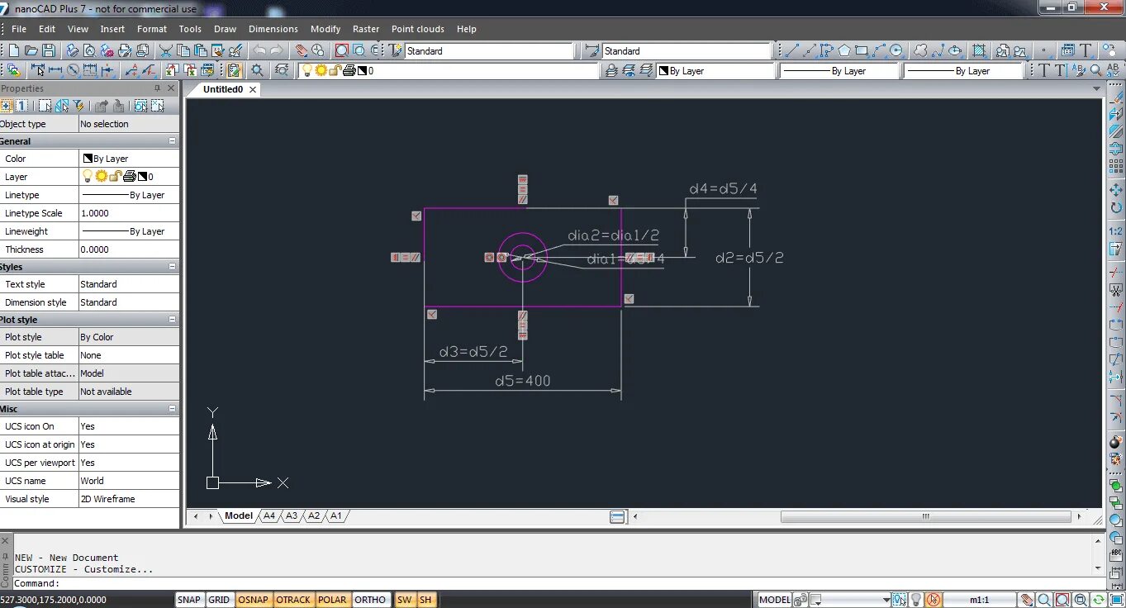The image size is (1126, 608).
Task: Toggle POLAR tracking mode
Action: 332,600
